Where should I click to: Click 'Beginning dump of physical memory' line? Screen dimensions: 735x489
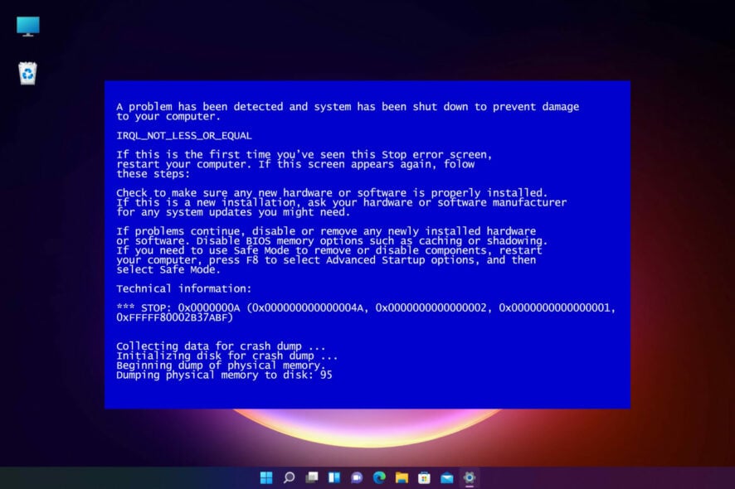click(x=221, y=366)
